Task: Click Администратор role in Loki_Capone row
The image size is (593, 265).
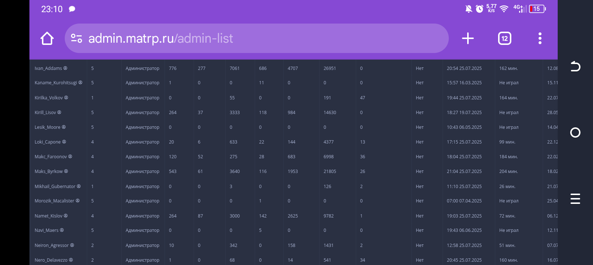Action: tap(142, 142)
